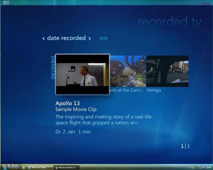
Task: Switch to Welcome Center in the taskbar
Action: (x=40, y=168)
